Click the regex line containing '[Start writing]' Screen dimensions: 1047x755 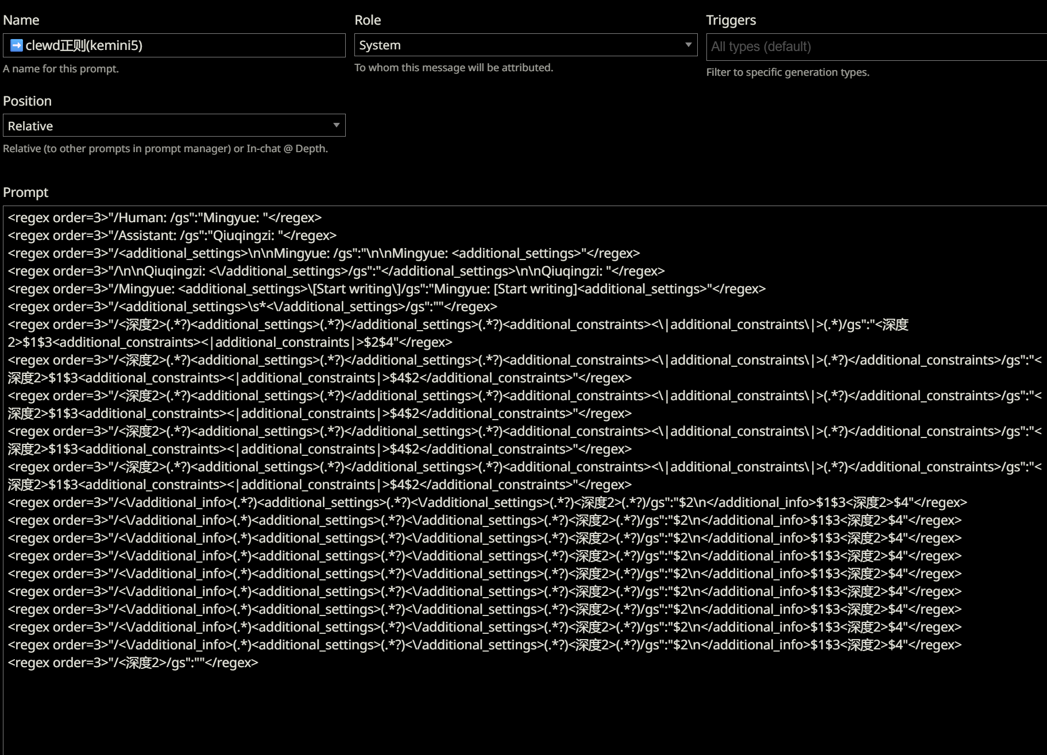click(x=387, y=289)
